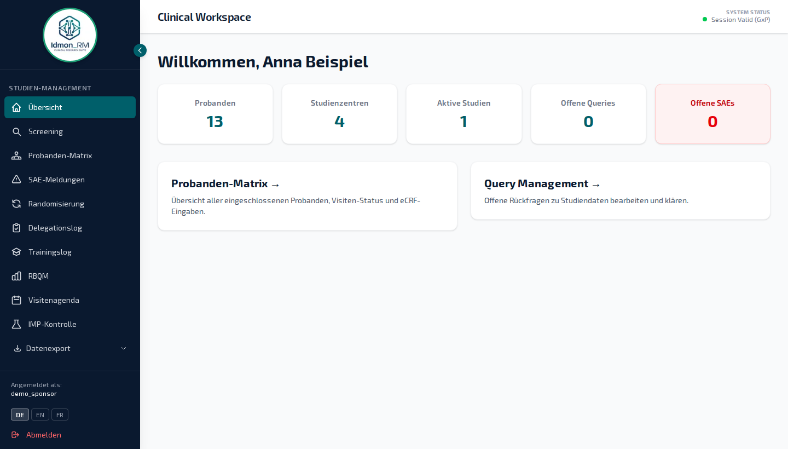
Task: Click the Studienzentren count card
Action: coord(339,114)
